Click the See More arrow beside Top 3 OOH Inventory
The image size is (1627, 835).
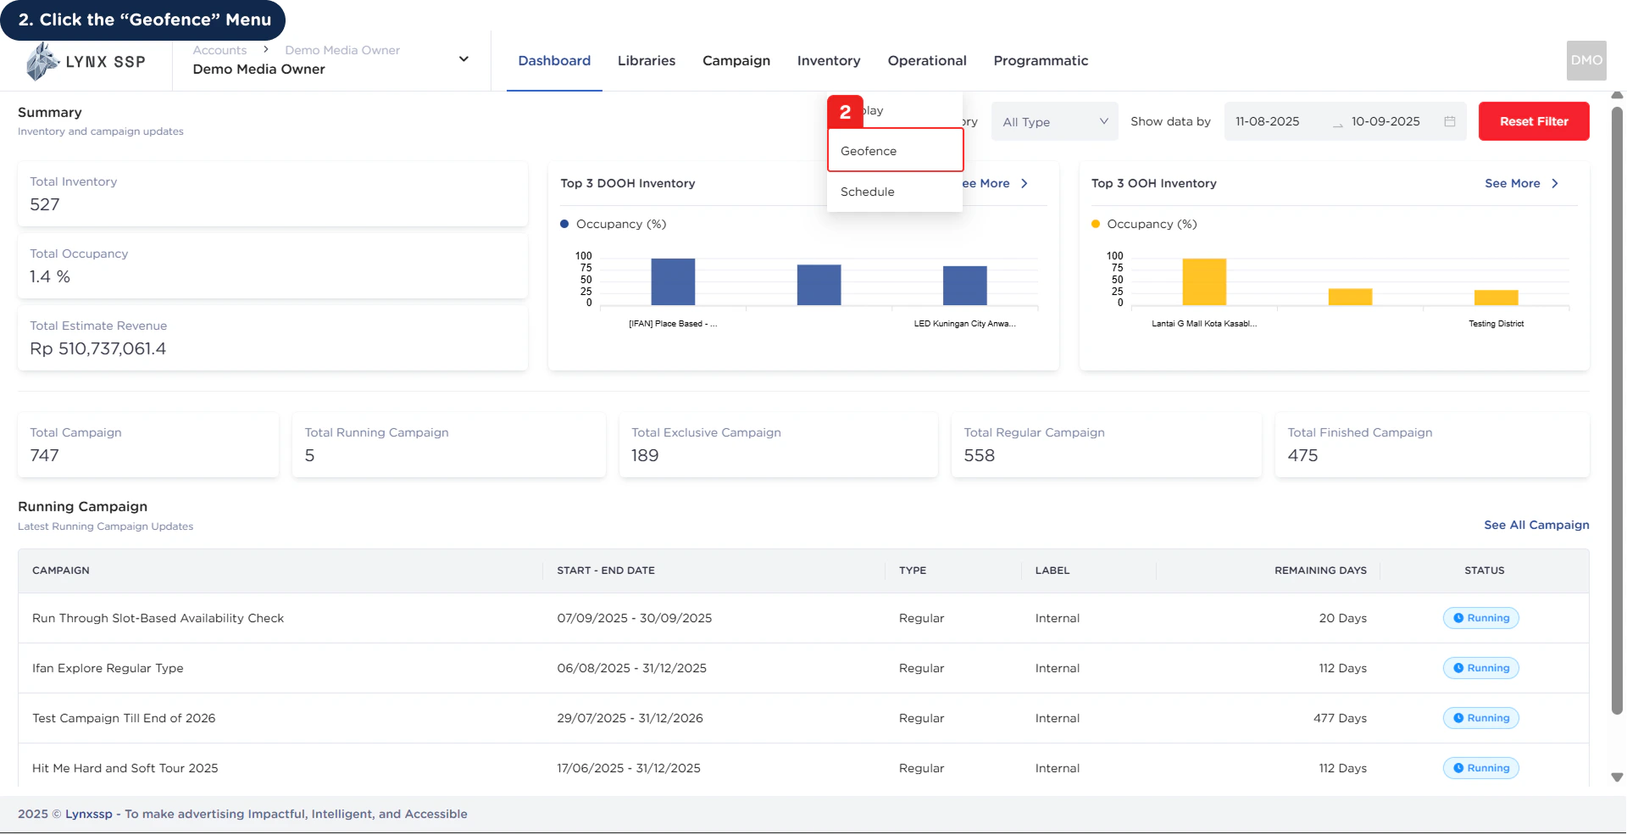tap(1555, 183)
